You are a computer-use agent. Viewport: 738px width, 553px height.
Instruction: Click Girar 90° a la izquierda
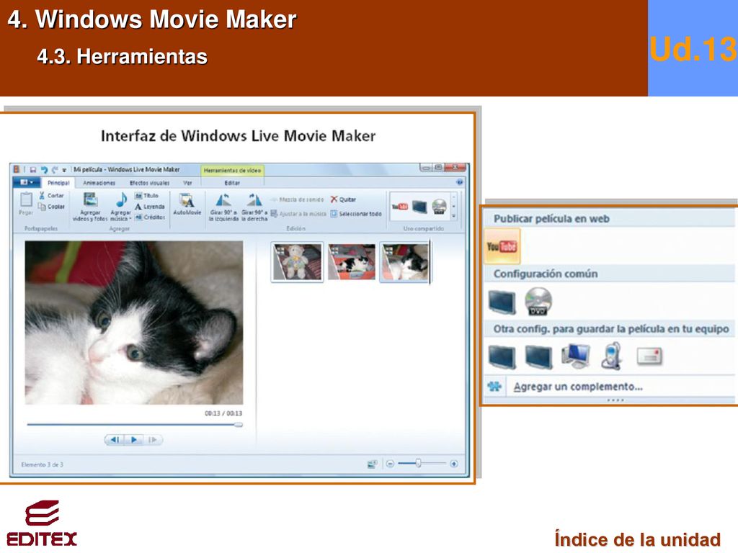tap(223, 207)
